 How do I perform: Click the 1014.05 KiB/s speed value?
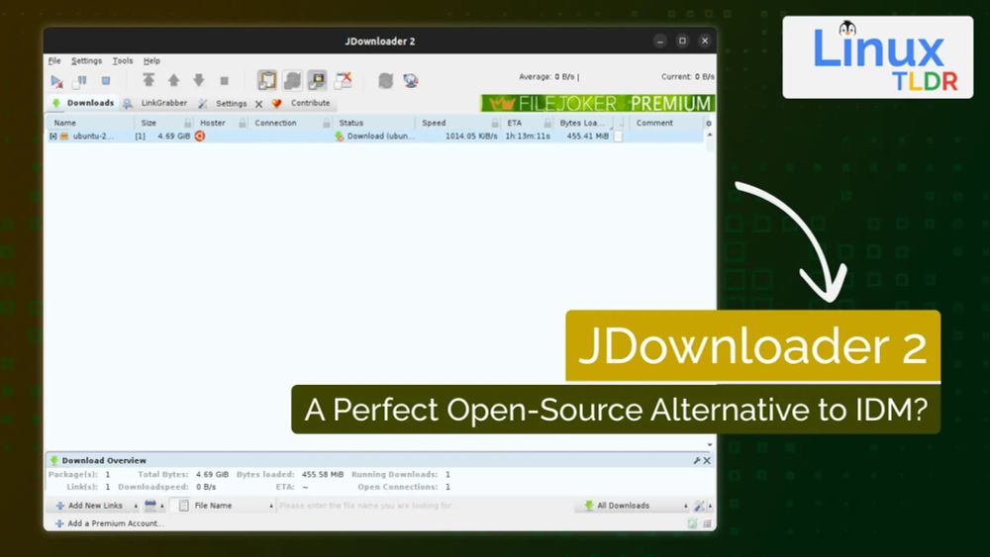(x=471, y=137)
